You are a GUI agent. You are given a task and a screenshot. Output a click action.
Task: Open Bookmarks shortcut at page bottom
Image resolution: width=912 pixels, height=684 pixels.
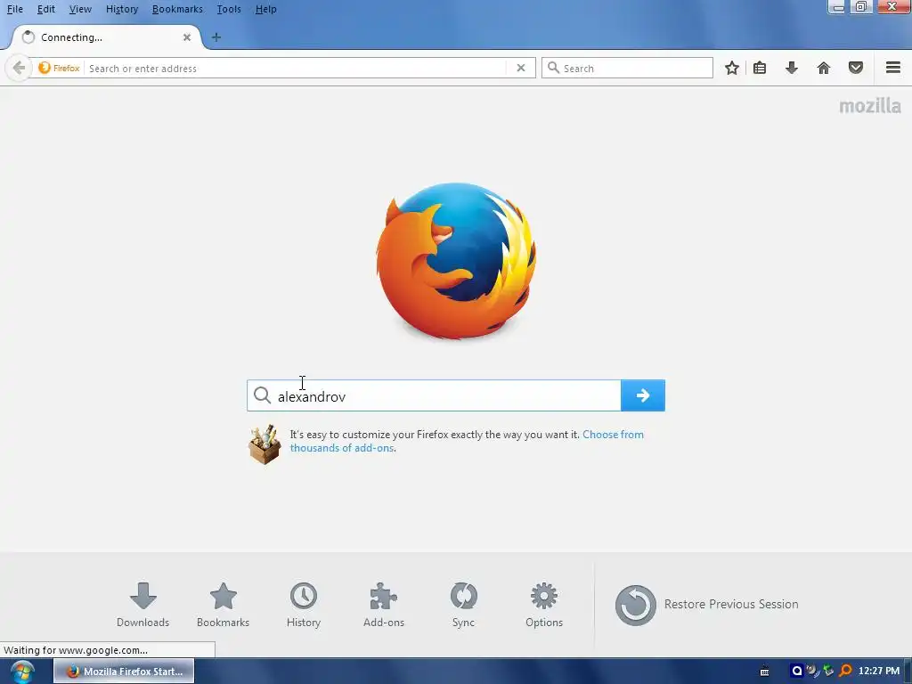[x=224, y=605]
